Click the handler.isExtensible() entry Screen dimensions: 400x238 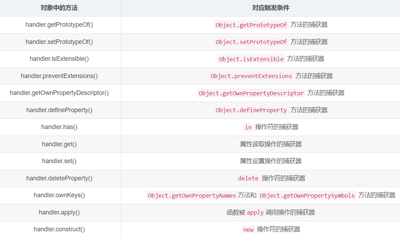pyautogui.click(x=59, y=59)
